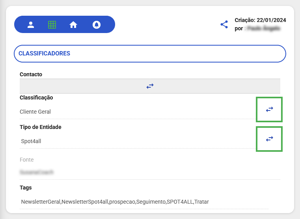300x219 pixels.
Task: Click the Tags list starting with NewsletterGeral
Action: coord(115,202)
